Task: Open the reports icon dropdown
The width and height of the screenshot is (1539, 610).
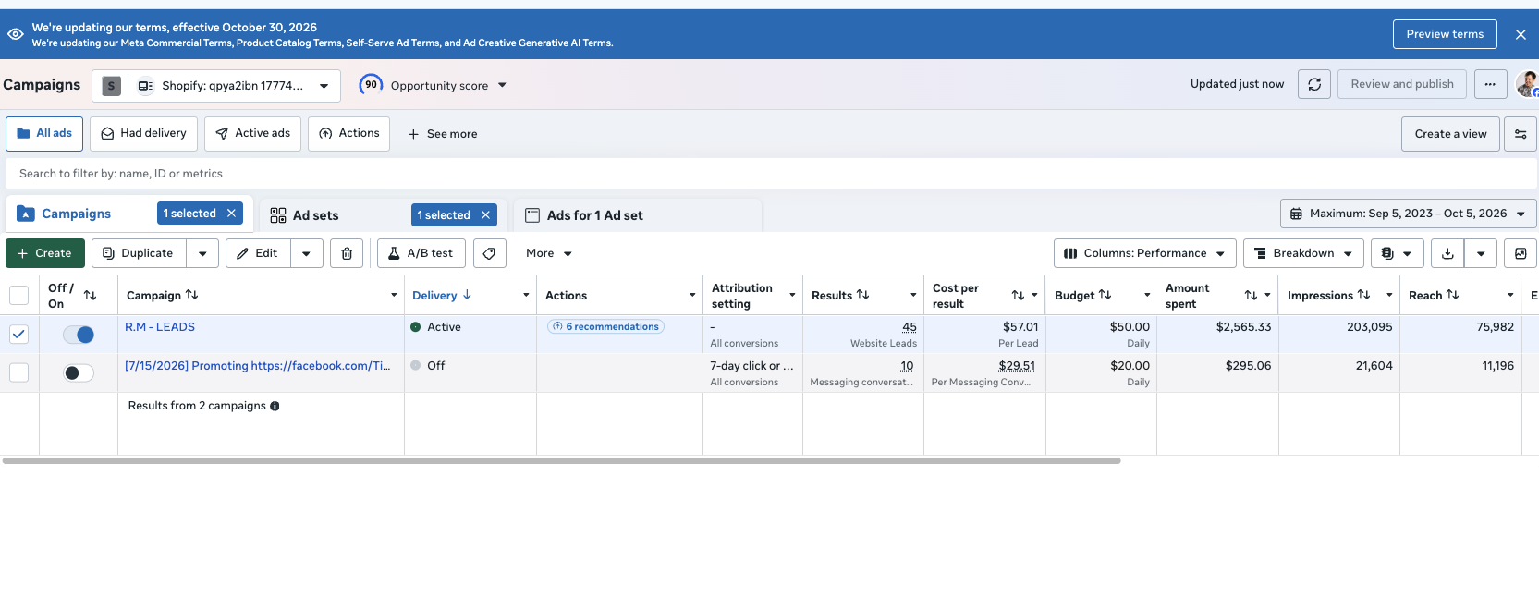Action: click(x=1396, y=253)
